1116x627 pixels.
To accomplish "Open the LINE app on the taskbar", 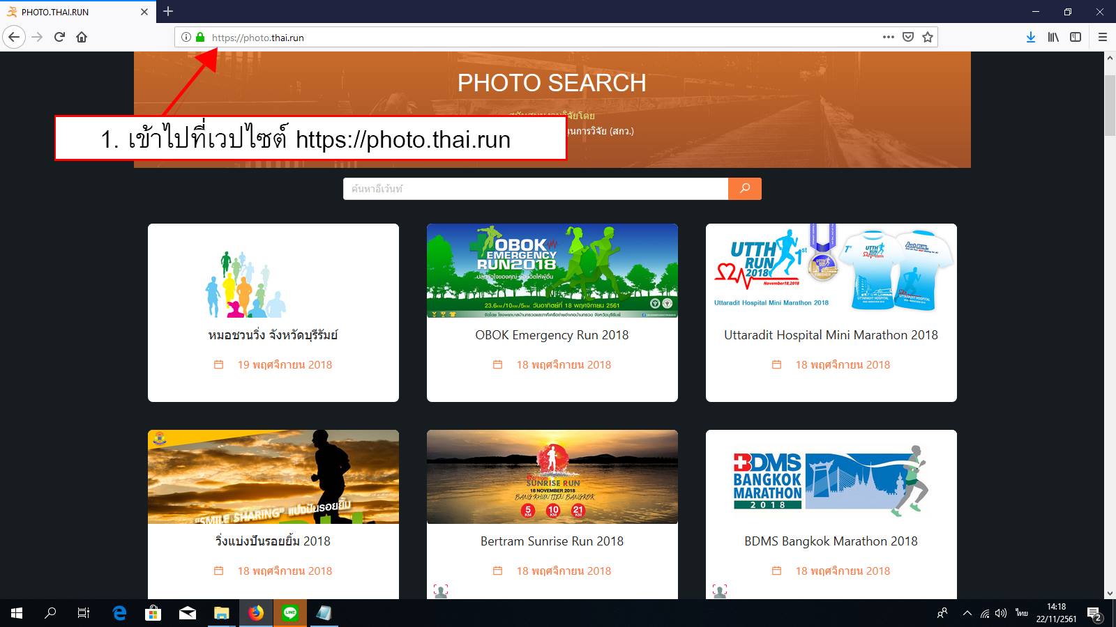I will pyautogui.click(x=290, y=613).
